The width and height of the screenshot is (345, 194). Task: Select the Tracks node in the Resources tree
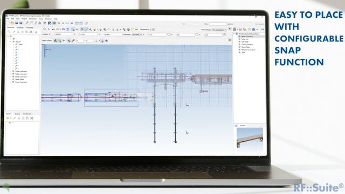(x=18, y=41)
